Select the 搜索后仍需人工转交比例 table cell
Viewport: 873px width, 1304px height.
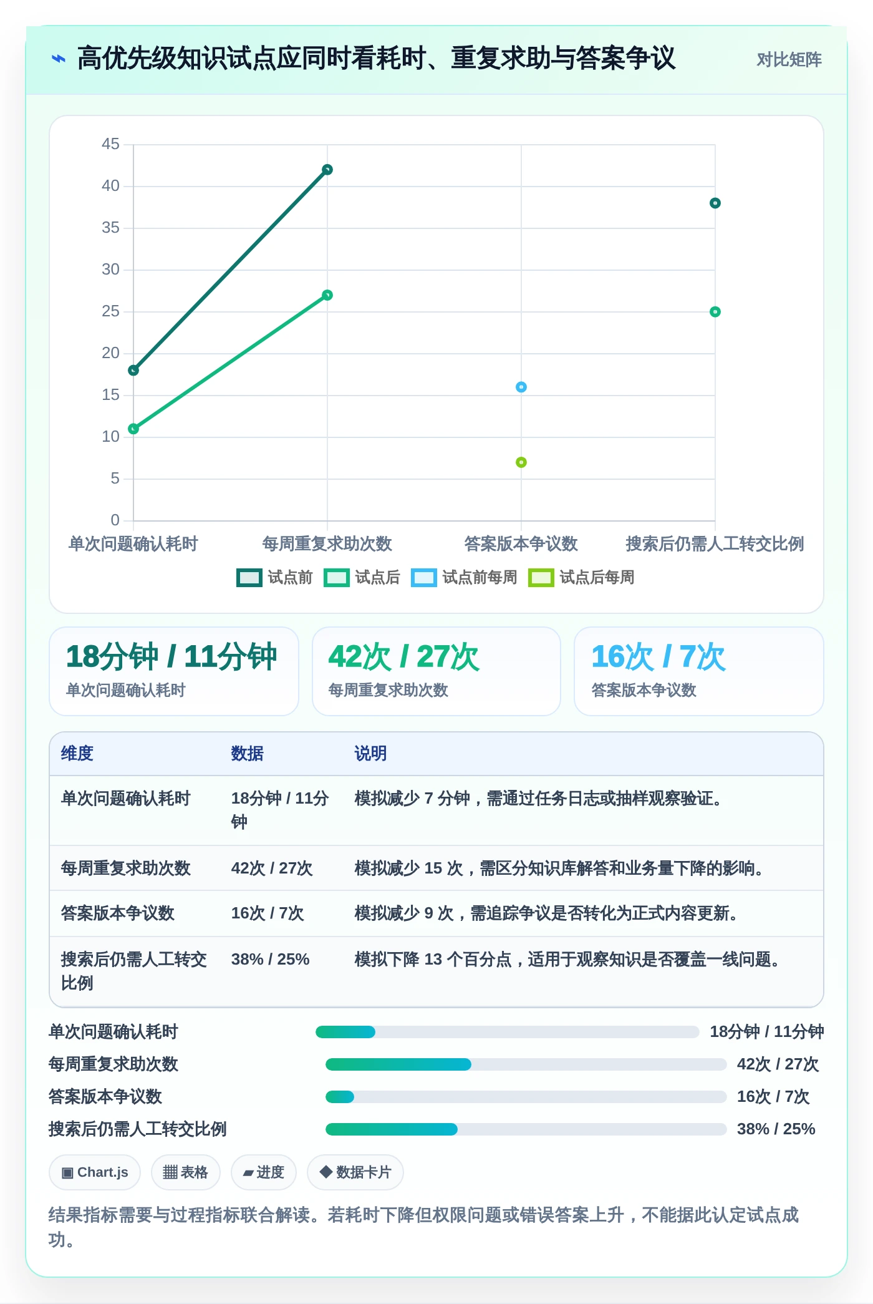click(134, 971)
